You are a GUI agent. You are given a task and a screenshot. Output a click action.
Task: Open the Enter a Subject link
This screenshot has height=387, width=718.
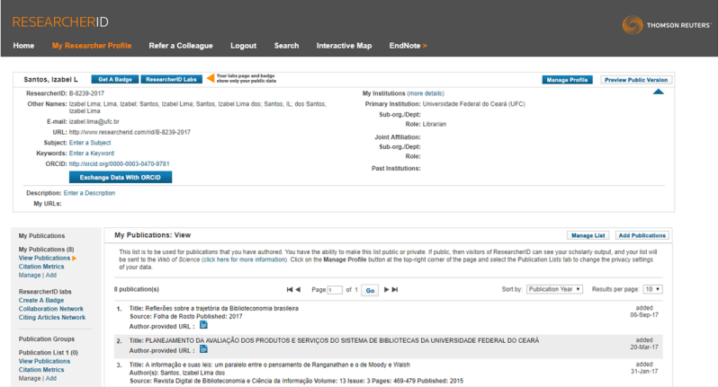pyautogui.click(x=90, y=143)
